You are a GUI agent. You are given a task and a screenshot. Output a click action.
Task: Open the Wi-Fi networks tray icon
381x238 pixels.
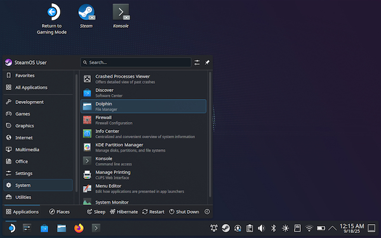point(309,228)
